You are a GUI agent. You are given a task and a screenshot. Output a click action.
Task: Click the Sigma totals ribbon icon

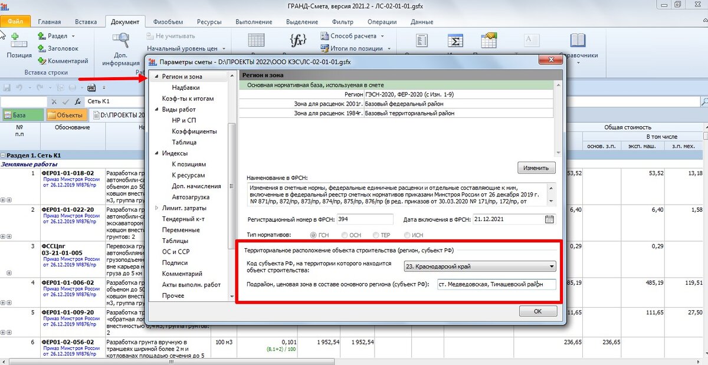click(455, 41)
